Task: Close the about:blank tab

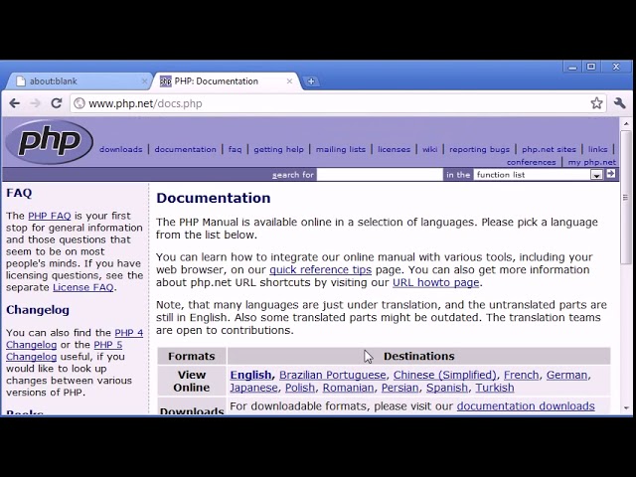Action: tap(144, 81)
